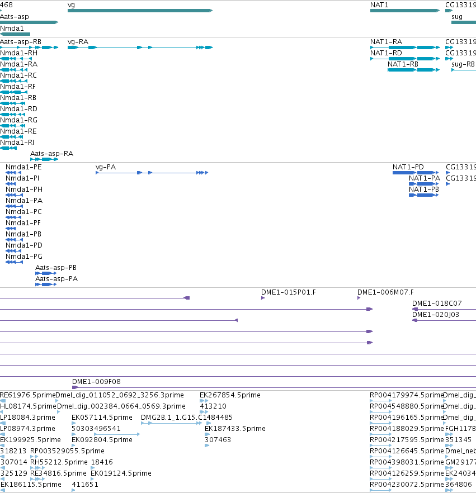Open the Nmda1-PE protein label
Screen dimensions: 476x493
point(23,167)
